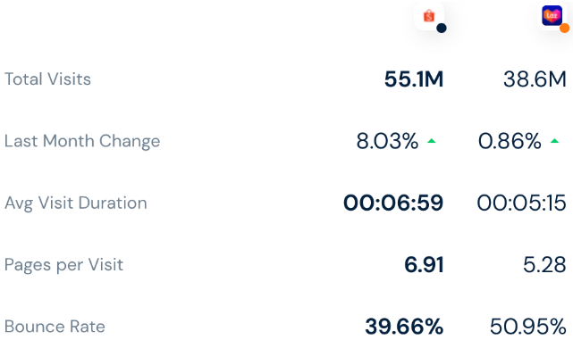Click the 6.91 pages per visit value

click(424, 265)
